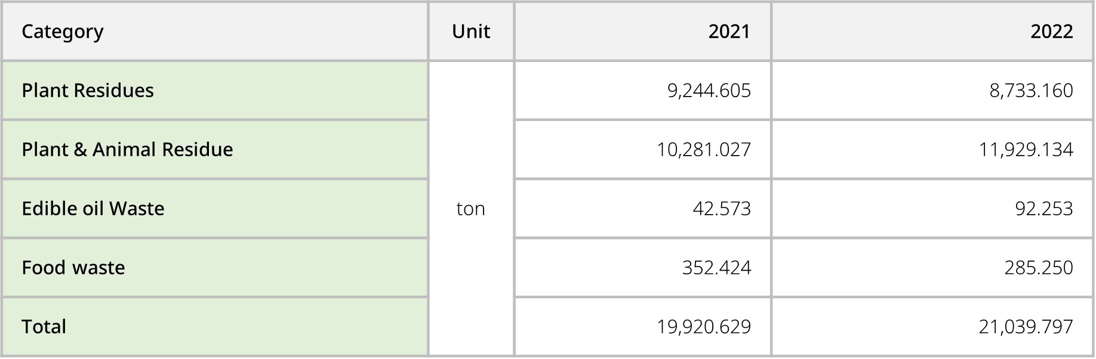Select the 19,920.629 total cell
The width and height of the screenshot is (1096, 359).
704,326
